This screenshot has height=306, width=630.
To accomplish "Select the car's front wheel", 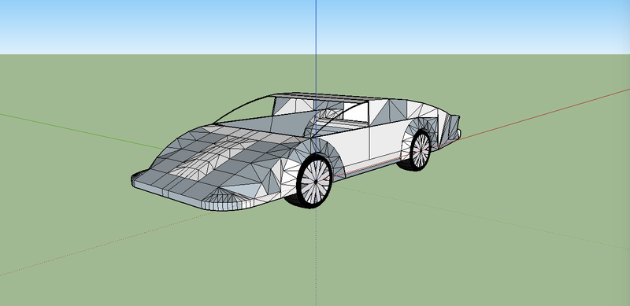I will 314,182.
